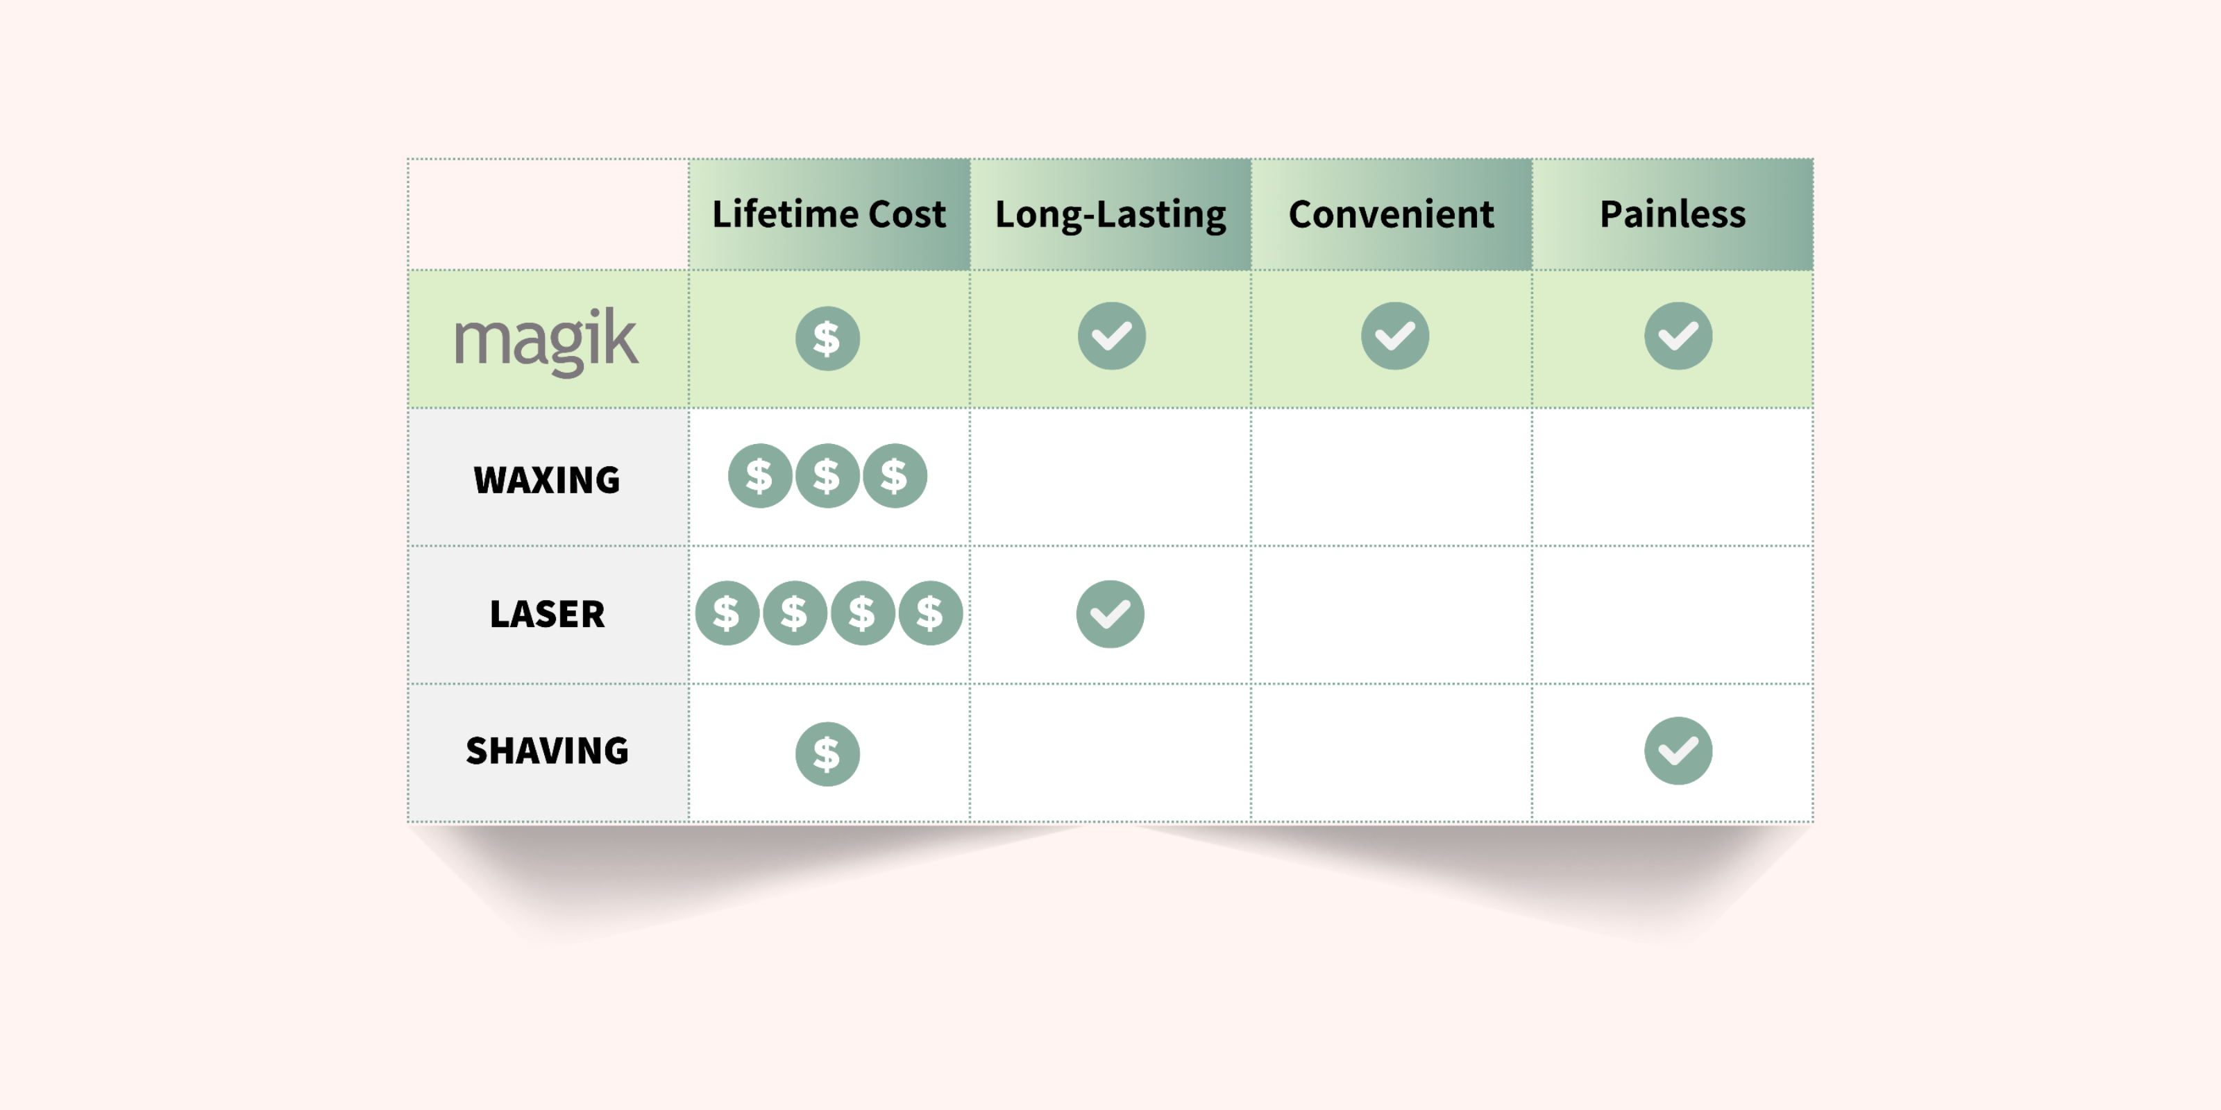This screenshot has width=2221, height=1110.
Task: Click magik's Convenient checkmark
Action: click(x=1394, y=336)
